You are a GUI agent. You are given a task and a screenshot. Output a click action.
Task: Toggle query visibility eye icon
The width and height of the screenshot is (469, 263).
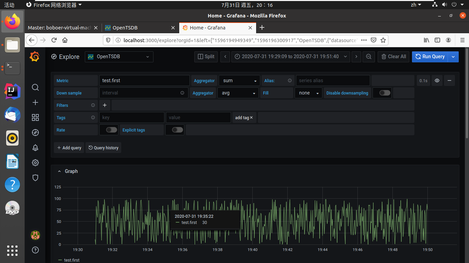pos(437,80)
